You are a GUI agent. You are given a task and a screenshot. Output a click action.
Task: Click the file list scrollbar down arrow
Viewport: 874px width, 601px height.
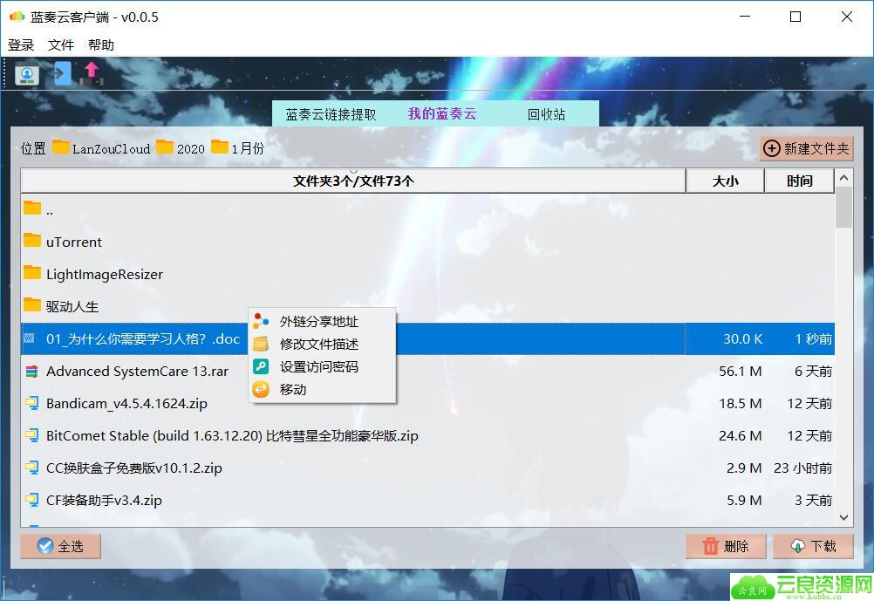point(843,517)
